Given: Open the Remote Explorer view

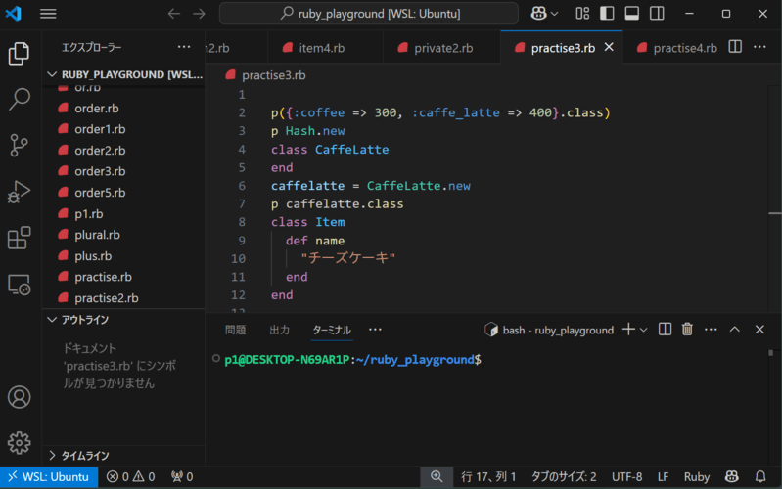Looking at the screenshot, I should (19, 285).
